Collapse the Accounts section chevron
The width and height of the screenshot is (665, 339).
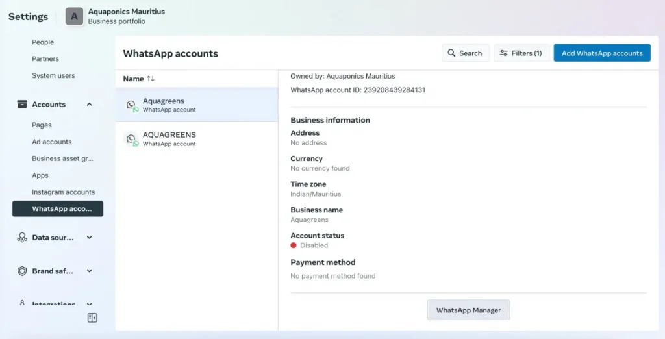90,105
